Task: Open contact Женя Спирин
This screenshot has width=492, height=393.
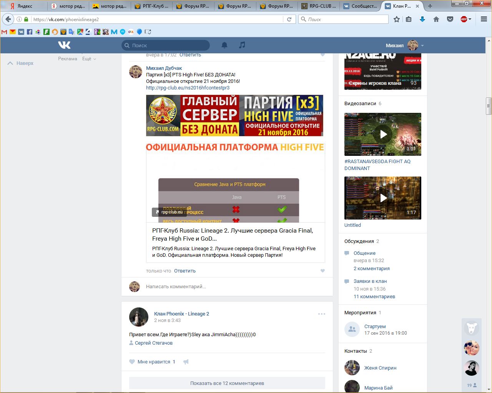Action: pyautogui.click(x=380, y=368)
